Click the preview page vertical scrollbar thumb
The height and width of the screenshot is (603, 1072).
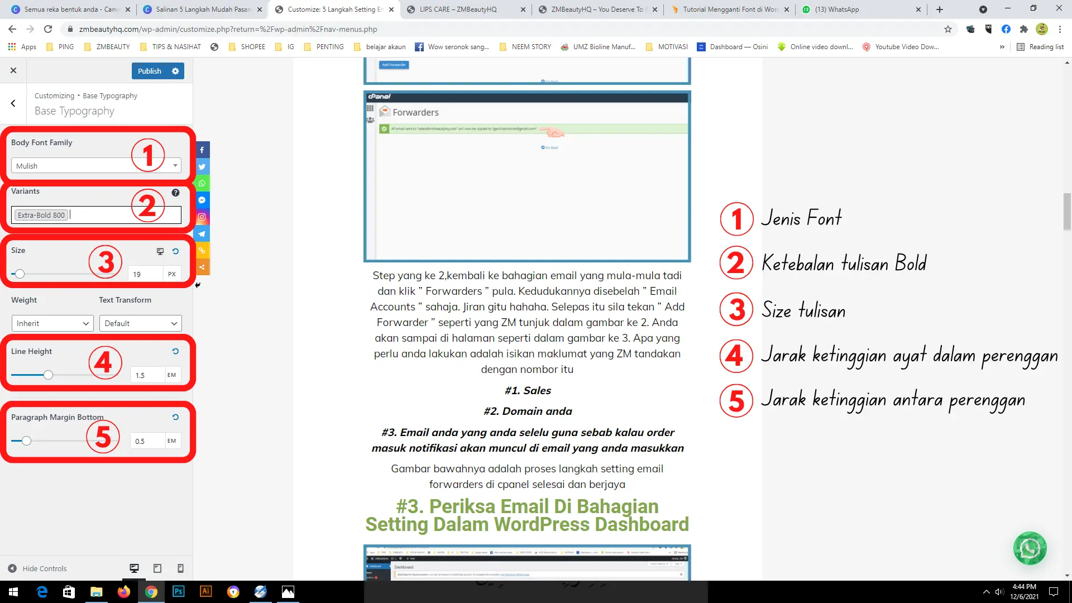(1067, 211)
